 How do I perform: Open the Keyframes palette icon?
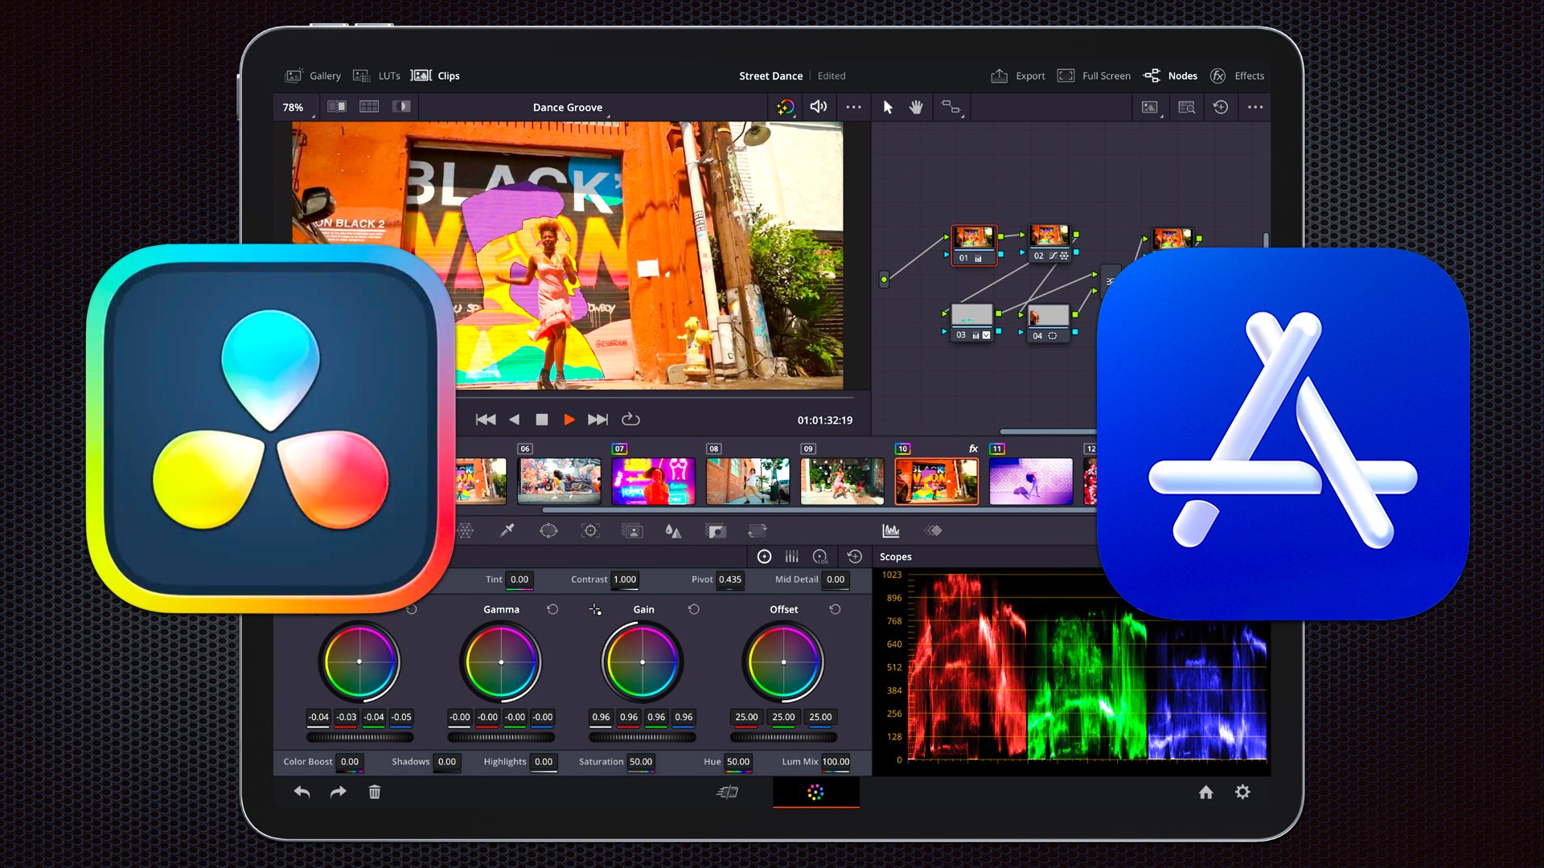[x=933, y=530]
